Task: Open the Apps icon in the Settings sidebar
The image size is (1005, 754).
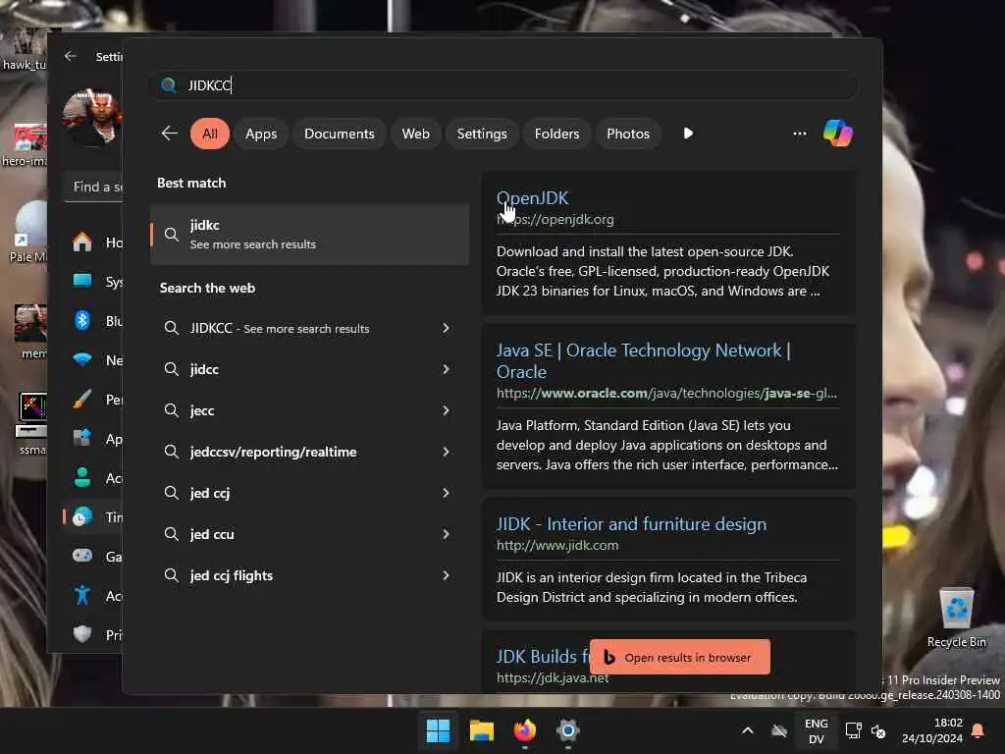Action: (x=82, y=439)
